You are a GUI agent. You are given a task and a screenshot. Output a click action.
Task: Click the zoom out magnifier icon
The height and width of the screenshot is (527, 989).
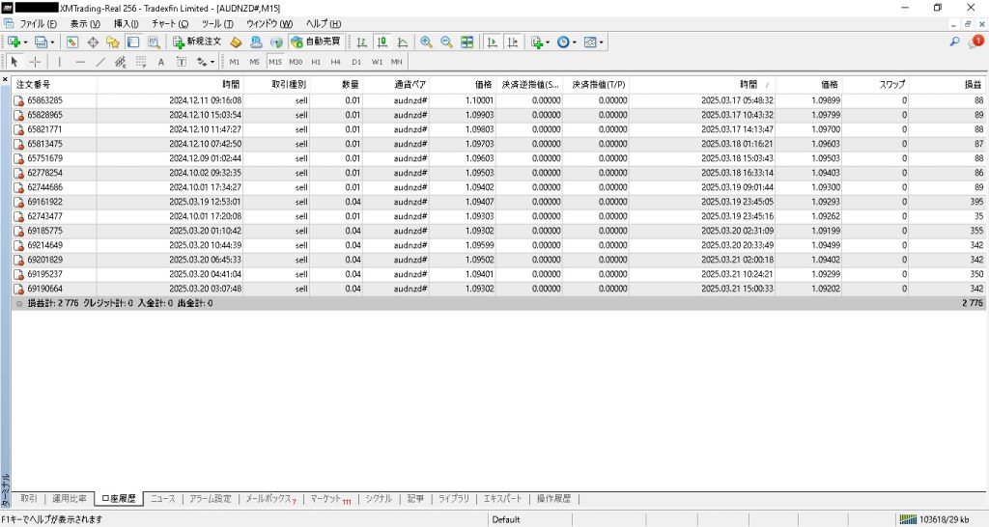tap(446, 42)
